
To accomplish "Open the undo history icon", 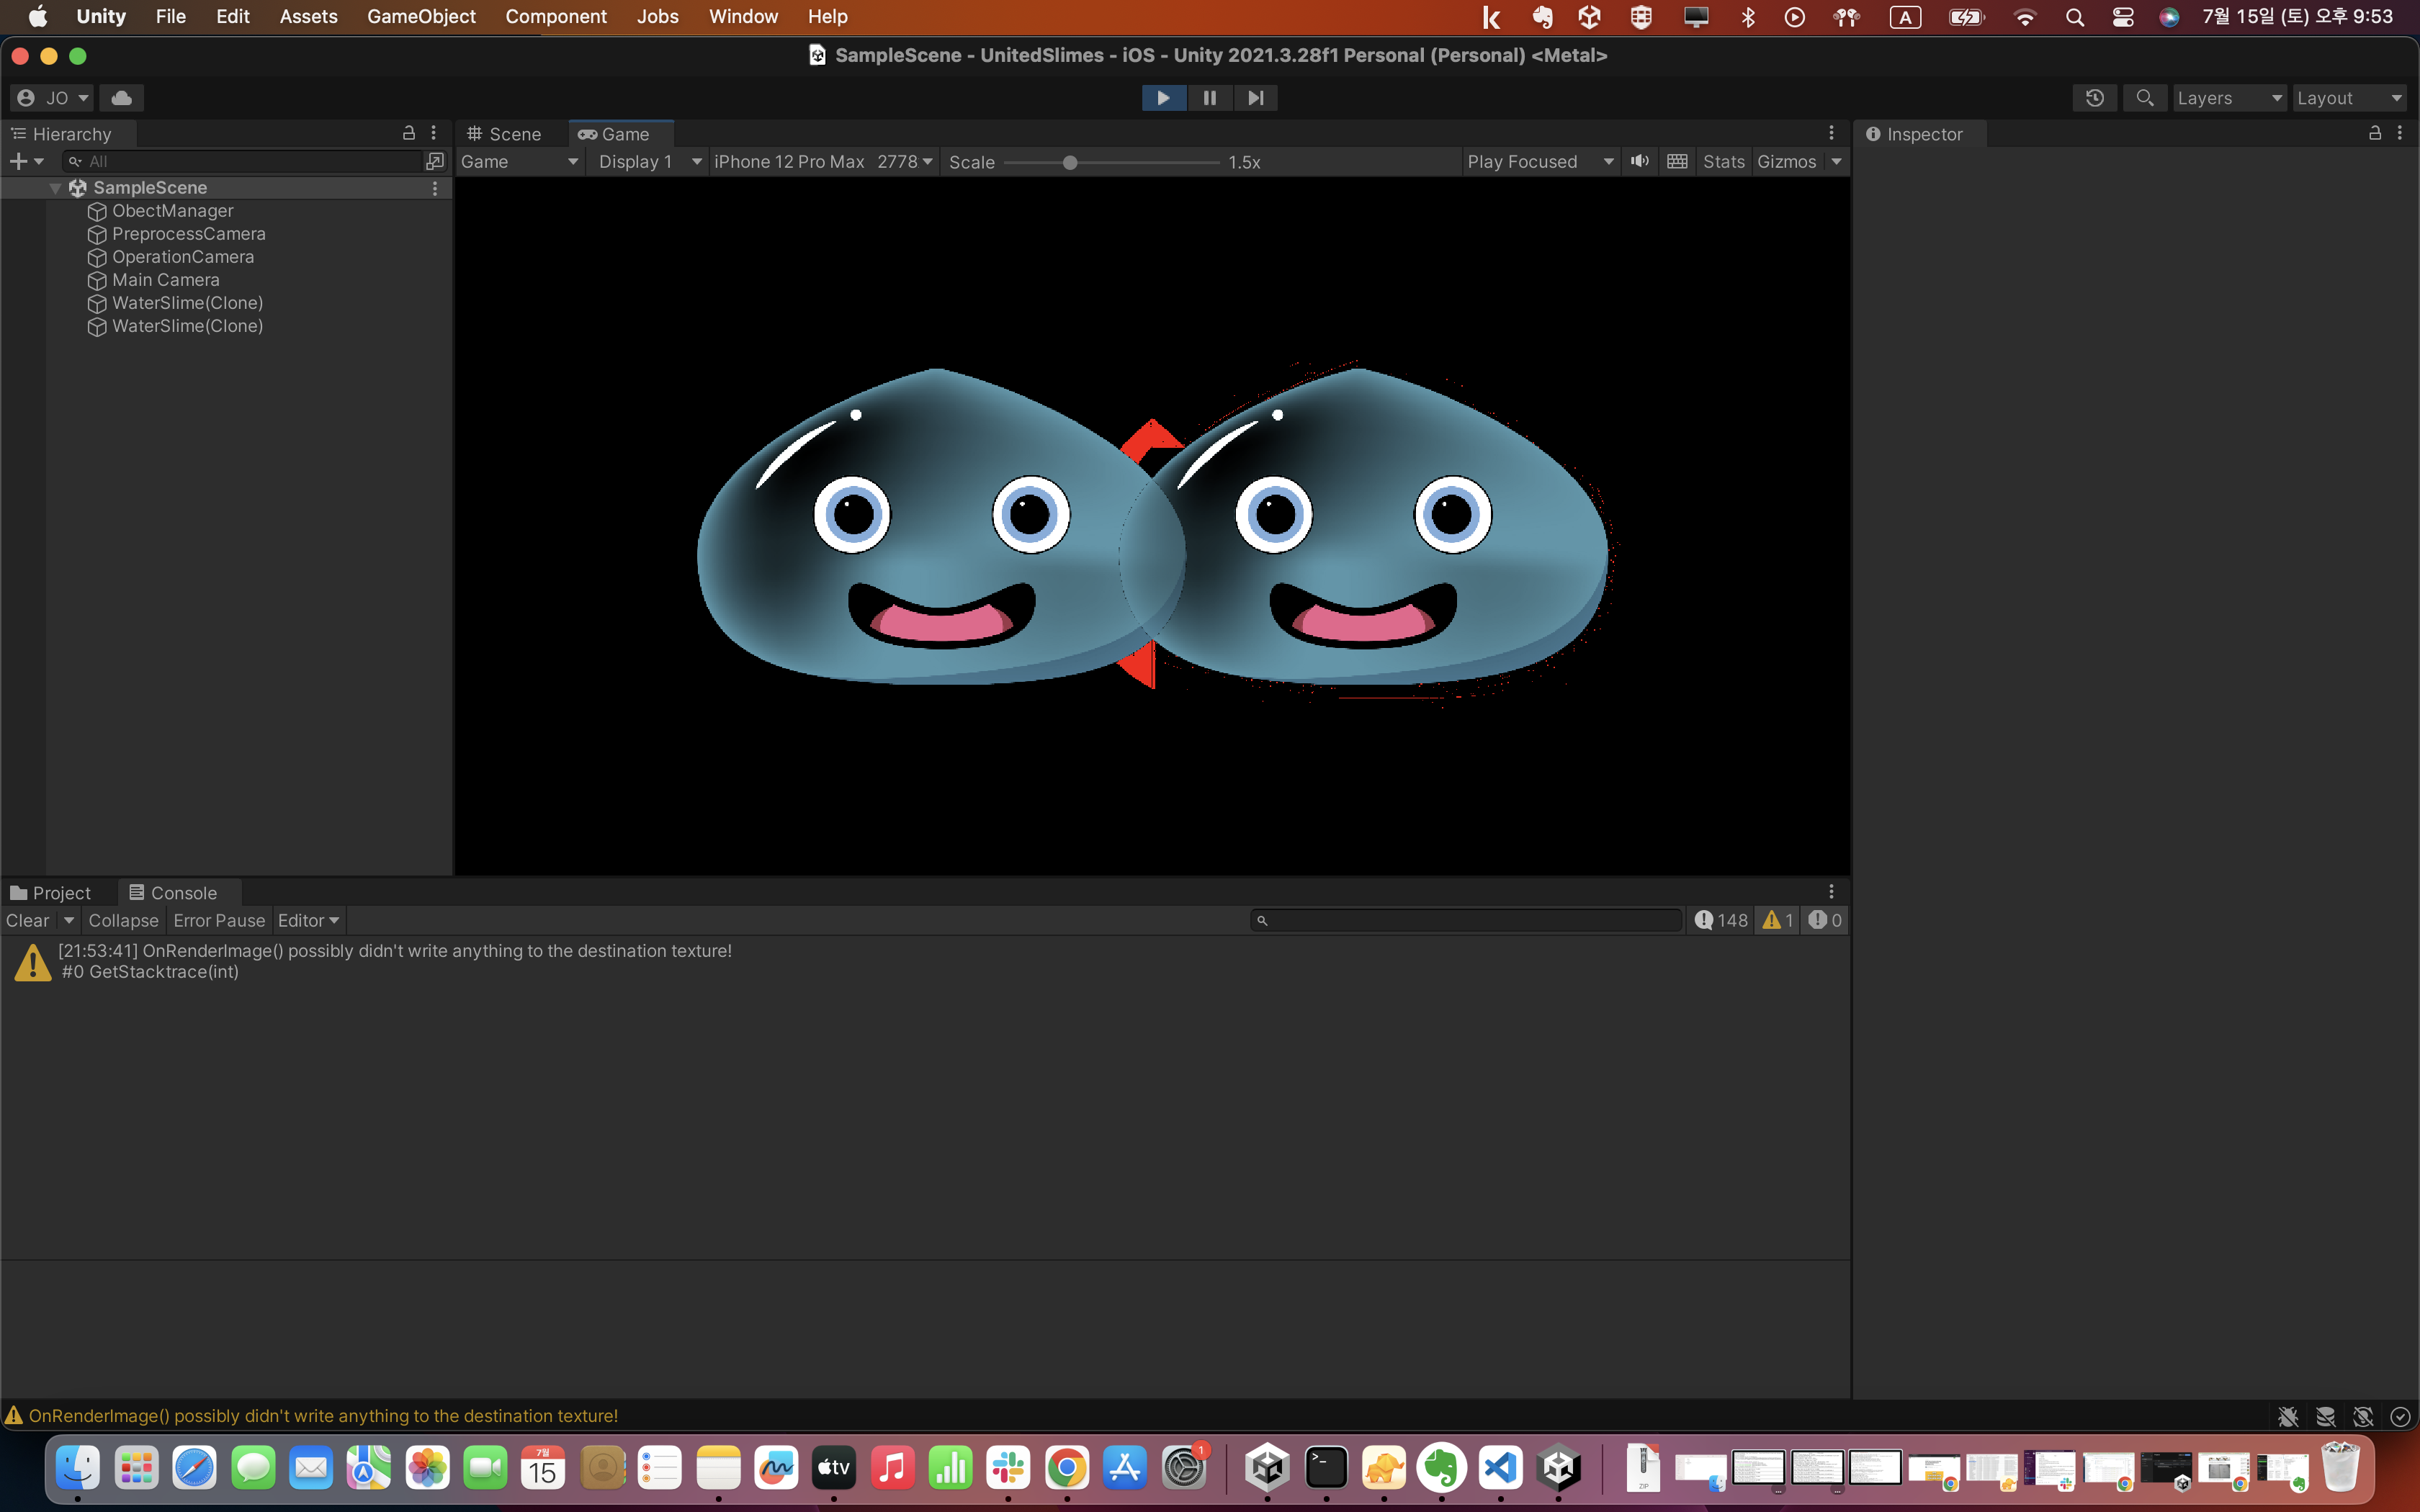I will 2094,98.
